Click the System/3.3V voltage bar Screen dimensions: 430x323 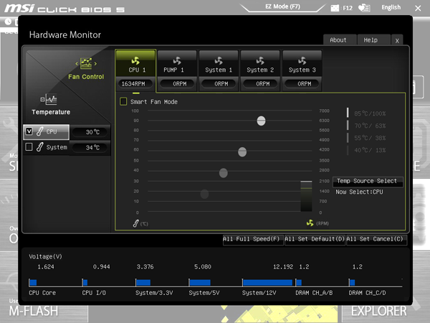[143, 282]
